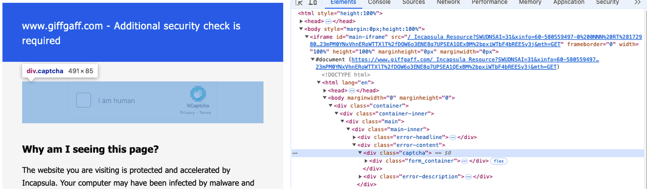Expand ellipsis inside form_container div
This screenshot has height=189, width=647.
[465, 161]
